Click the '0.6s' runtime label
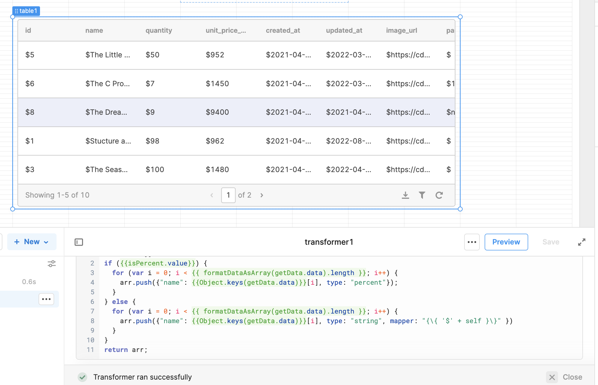 point(29,282)
